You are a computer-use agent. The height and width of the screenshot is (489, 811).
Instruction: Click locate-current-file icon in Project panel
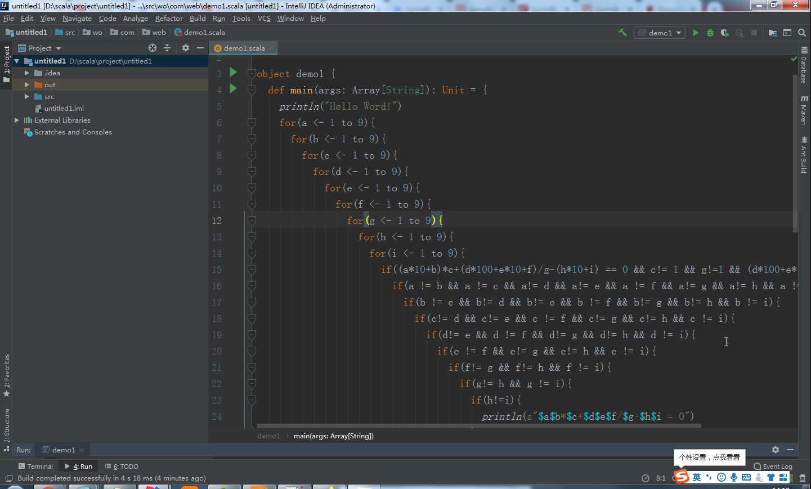[153, 48]
